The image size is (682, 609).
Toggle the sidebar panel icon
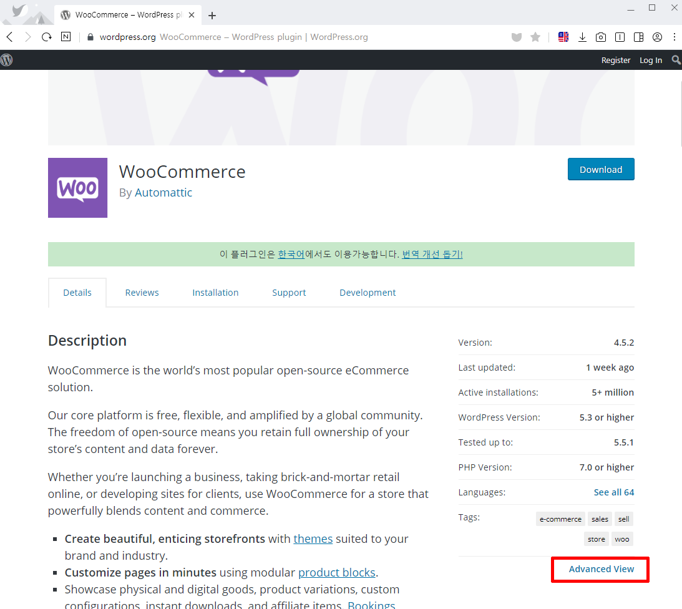click(638, 37)
